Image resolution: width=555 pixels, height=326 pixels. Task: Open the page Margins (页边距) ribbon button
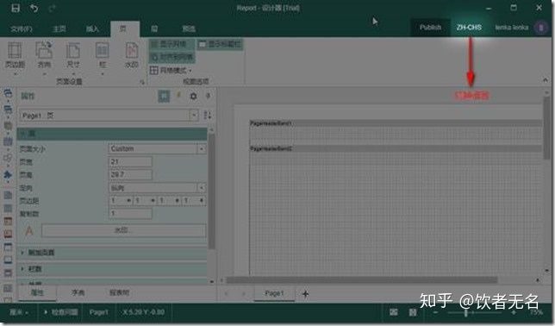(x=15, y=58)
